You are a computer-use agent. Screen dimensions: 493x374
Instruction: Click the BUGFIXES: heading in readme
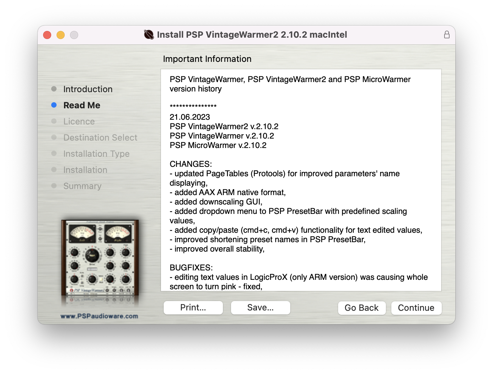[x=191, y=268]
